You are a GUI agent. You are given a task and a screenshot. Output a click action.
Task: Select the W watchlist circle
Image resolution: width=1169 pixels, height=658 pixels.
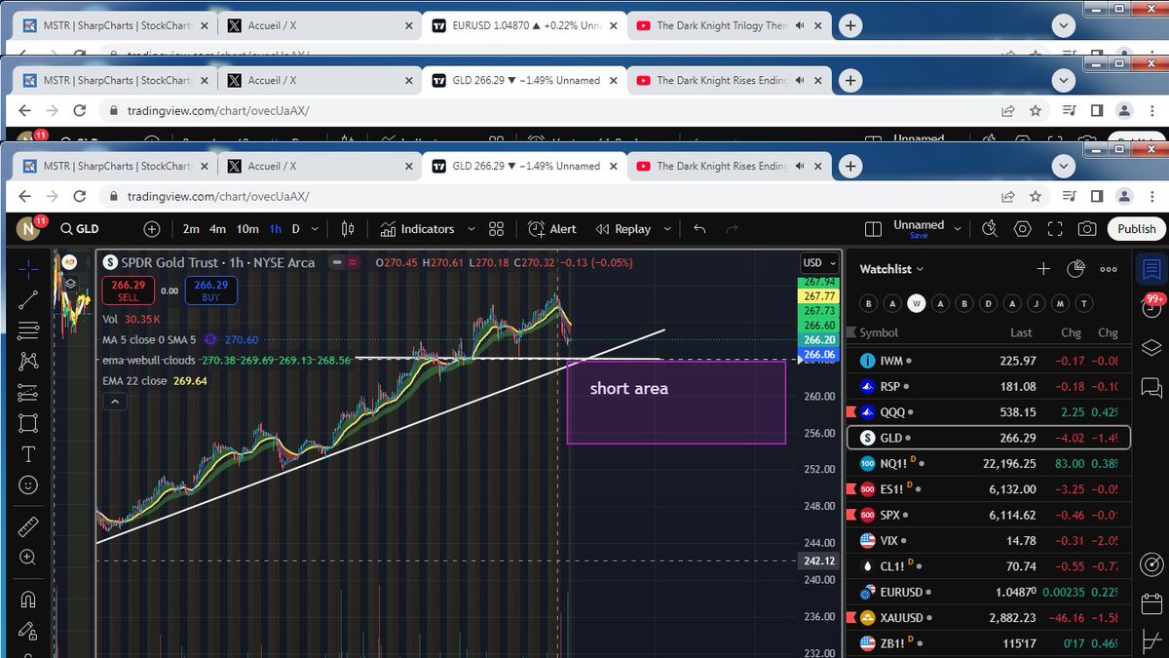pyautogui.click(x=916, y=302)
